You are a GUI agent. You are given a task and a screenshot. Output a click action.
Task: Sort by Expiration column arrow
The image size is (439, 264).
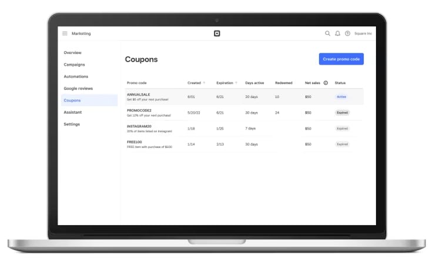click(236, 83)
